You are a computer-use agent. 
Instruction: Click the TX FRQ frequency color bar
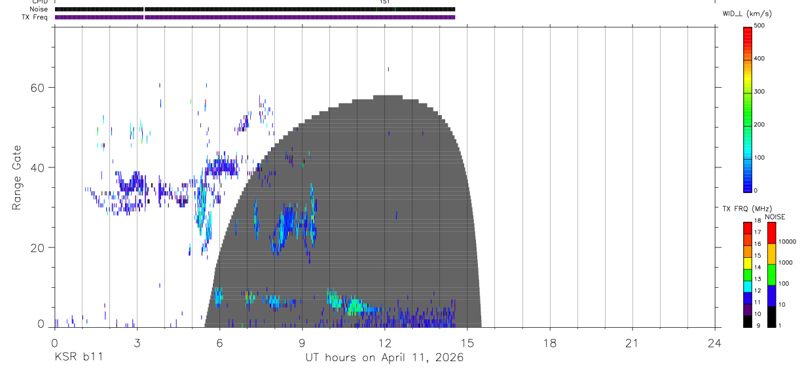click(x=748, y=275)
